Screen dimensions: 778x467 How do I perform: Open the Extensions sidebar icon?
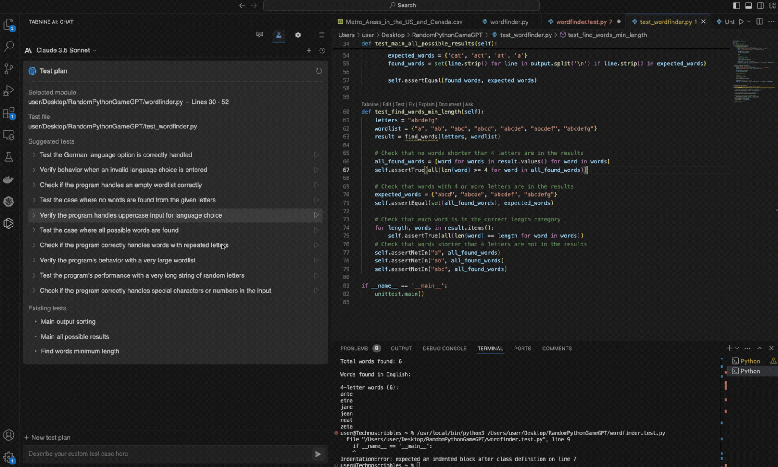pyautogui.click(x=9, y=113)
